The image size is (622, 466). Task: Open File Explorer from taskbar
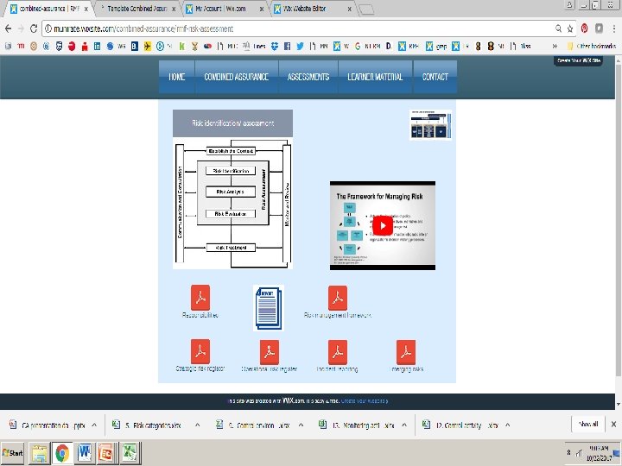coord(39,453)
